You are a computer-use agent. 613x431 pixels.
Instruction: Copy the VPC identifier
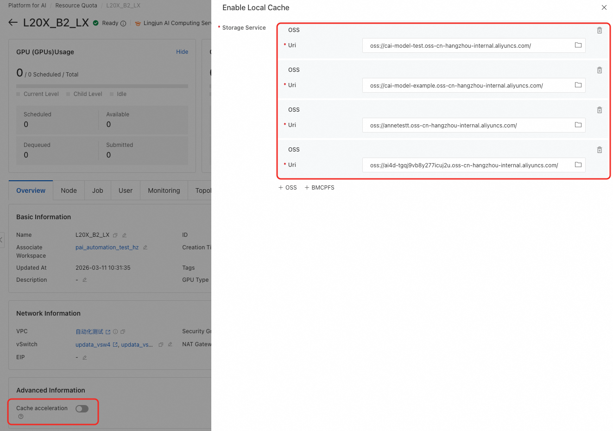click(x=123, y=332)
